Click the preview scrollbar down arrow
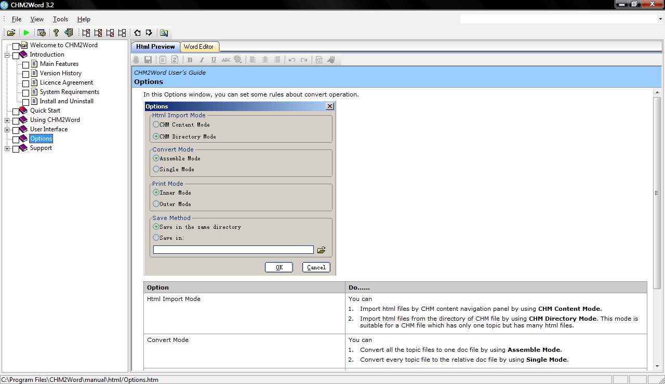 coord(657,365)
